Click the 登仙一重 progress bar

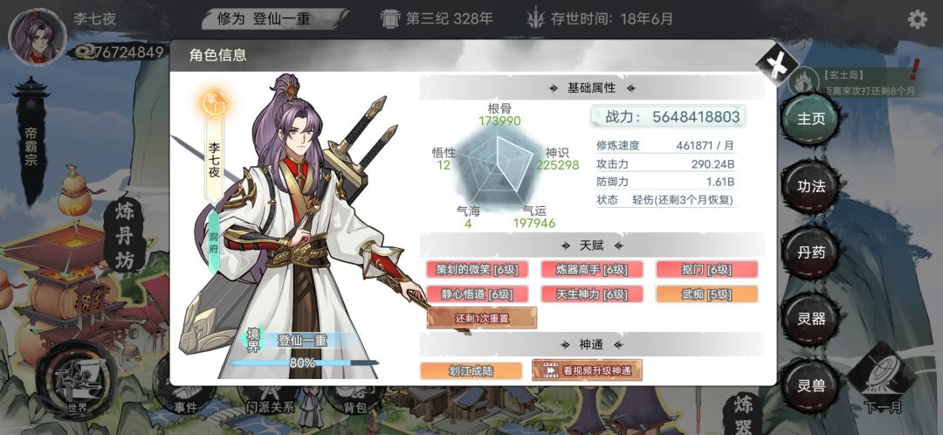(x=305, y=362)
